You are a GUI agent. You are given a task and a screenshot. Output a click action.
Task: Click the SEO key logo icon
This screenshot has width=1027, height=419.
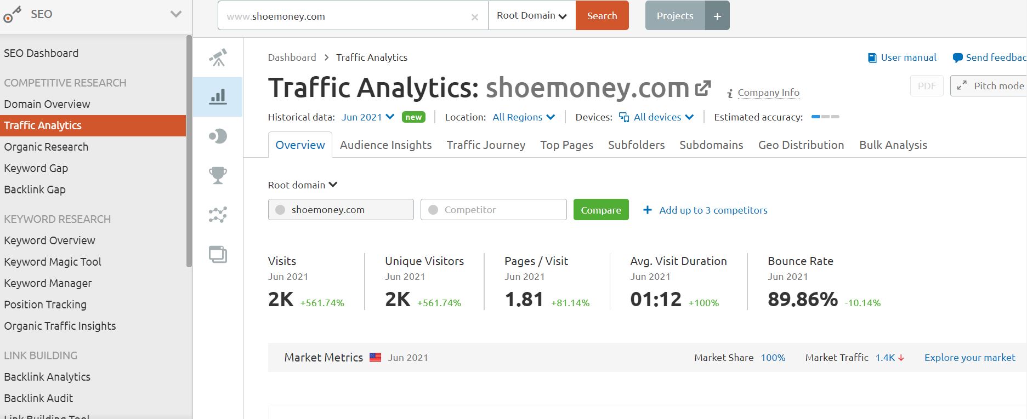tap(12, 15)
